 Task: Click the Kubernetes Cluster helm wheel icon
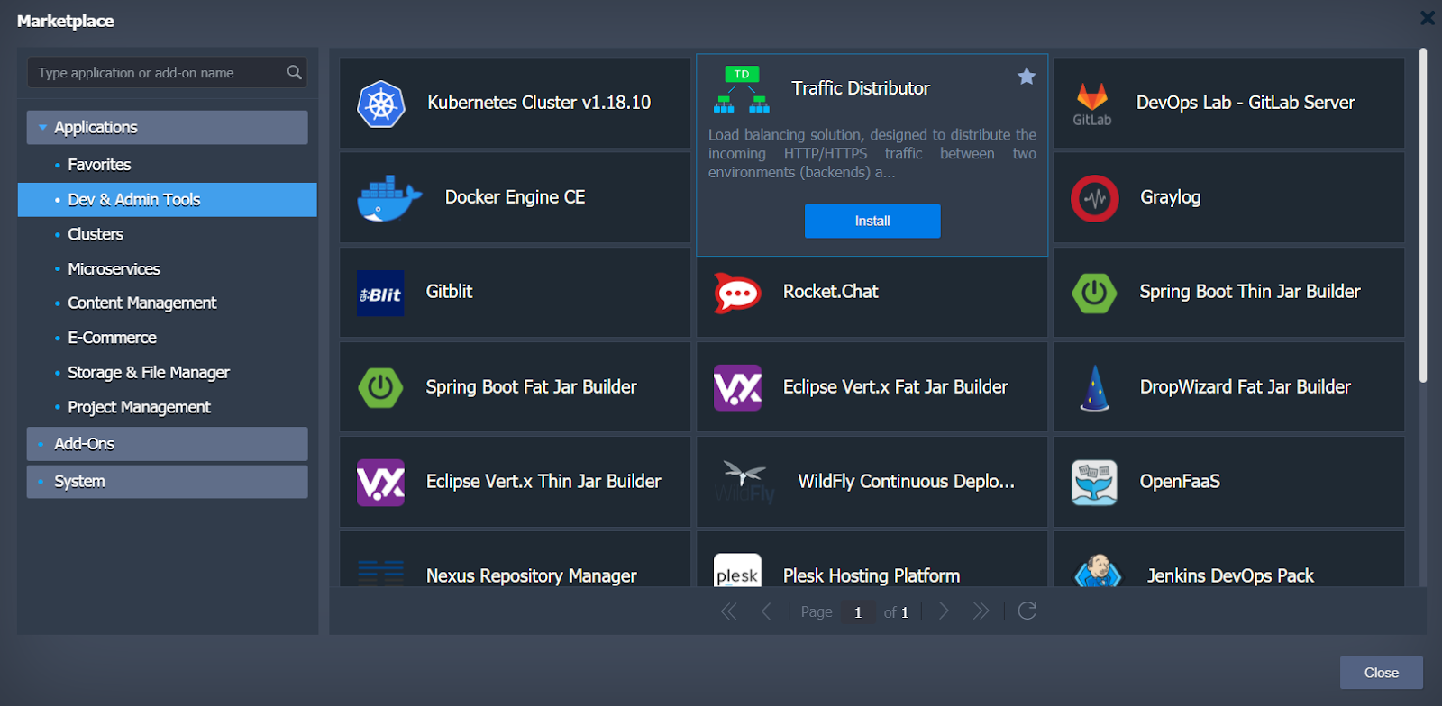pos(380,104)
